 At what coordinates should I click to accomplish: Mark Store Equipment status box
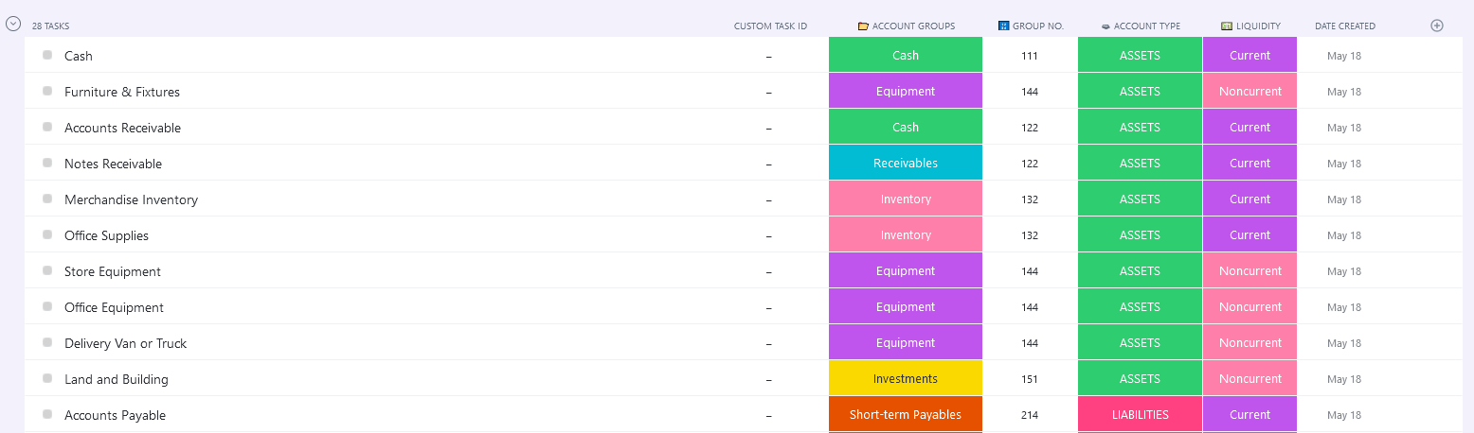click(x=47, y=270)
